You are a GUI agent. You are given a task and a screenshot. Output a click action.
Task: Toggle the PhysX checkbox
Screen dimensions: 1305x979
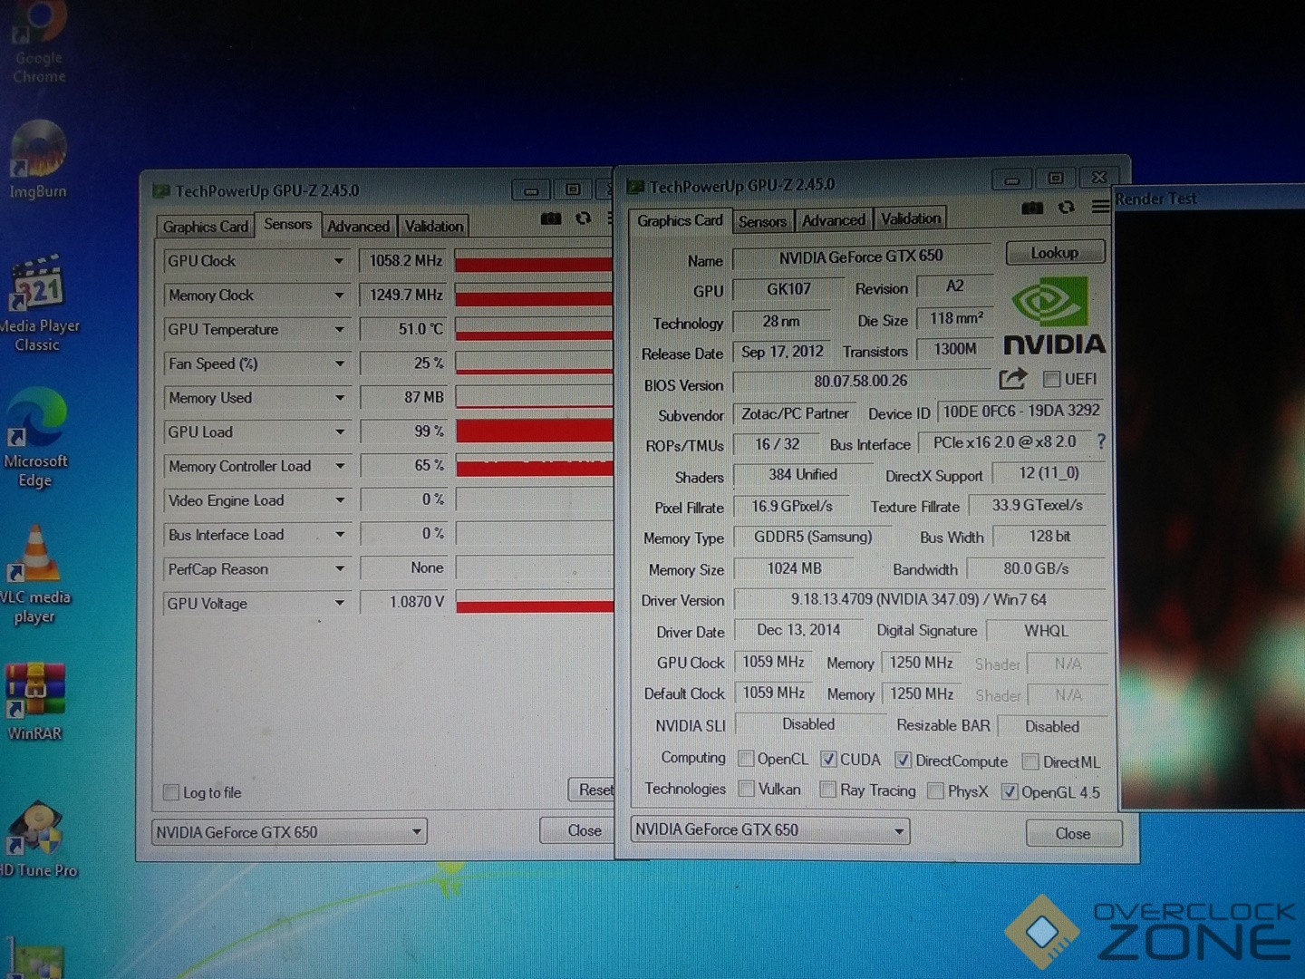point(936,790)
